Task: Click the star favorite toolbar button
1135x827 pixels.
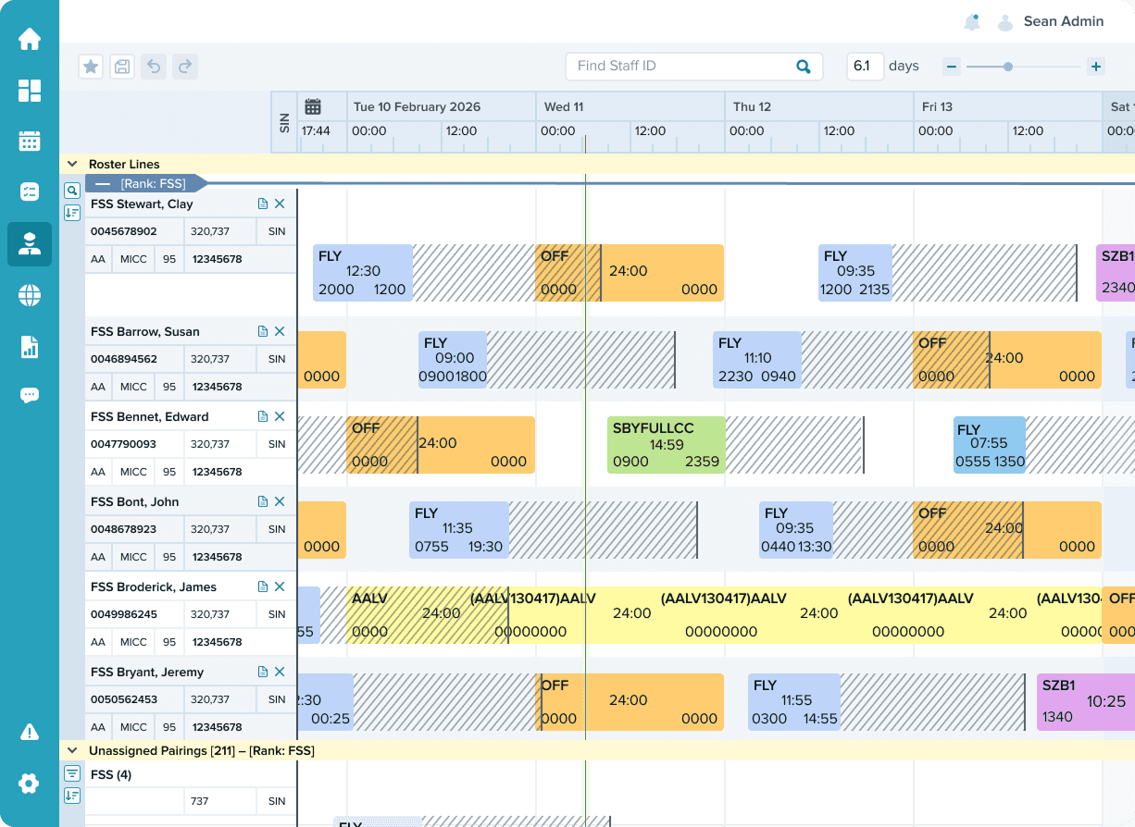Action: (91, 66)
